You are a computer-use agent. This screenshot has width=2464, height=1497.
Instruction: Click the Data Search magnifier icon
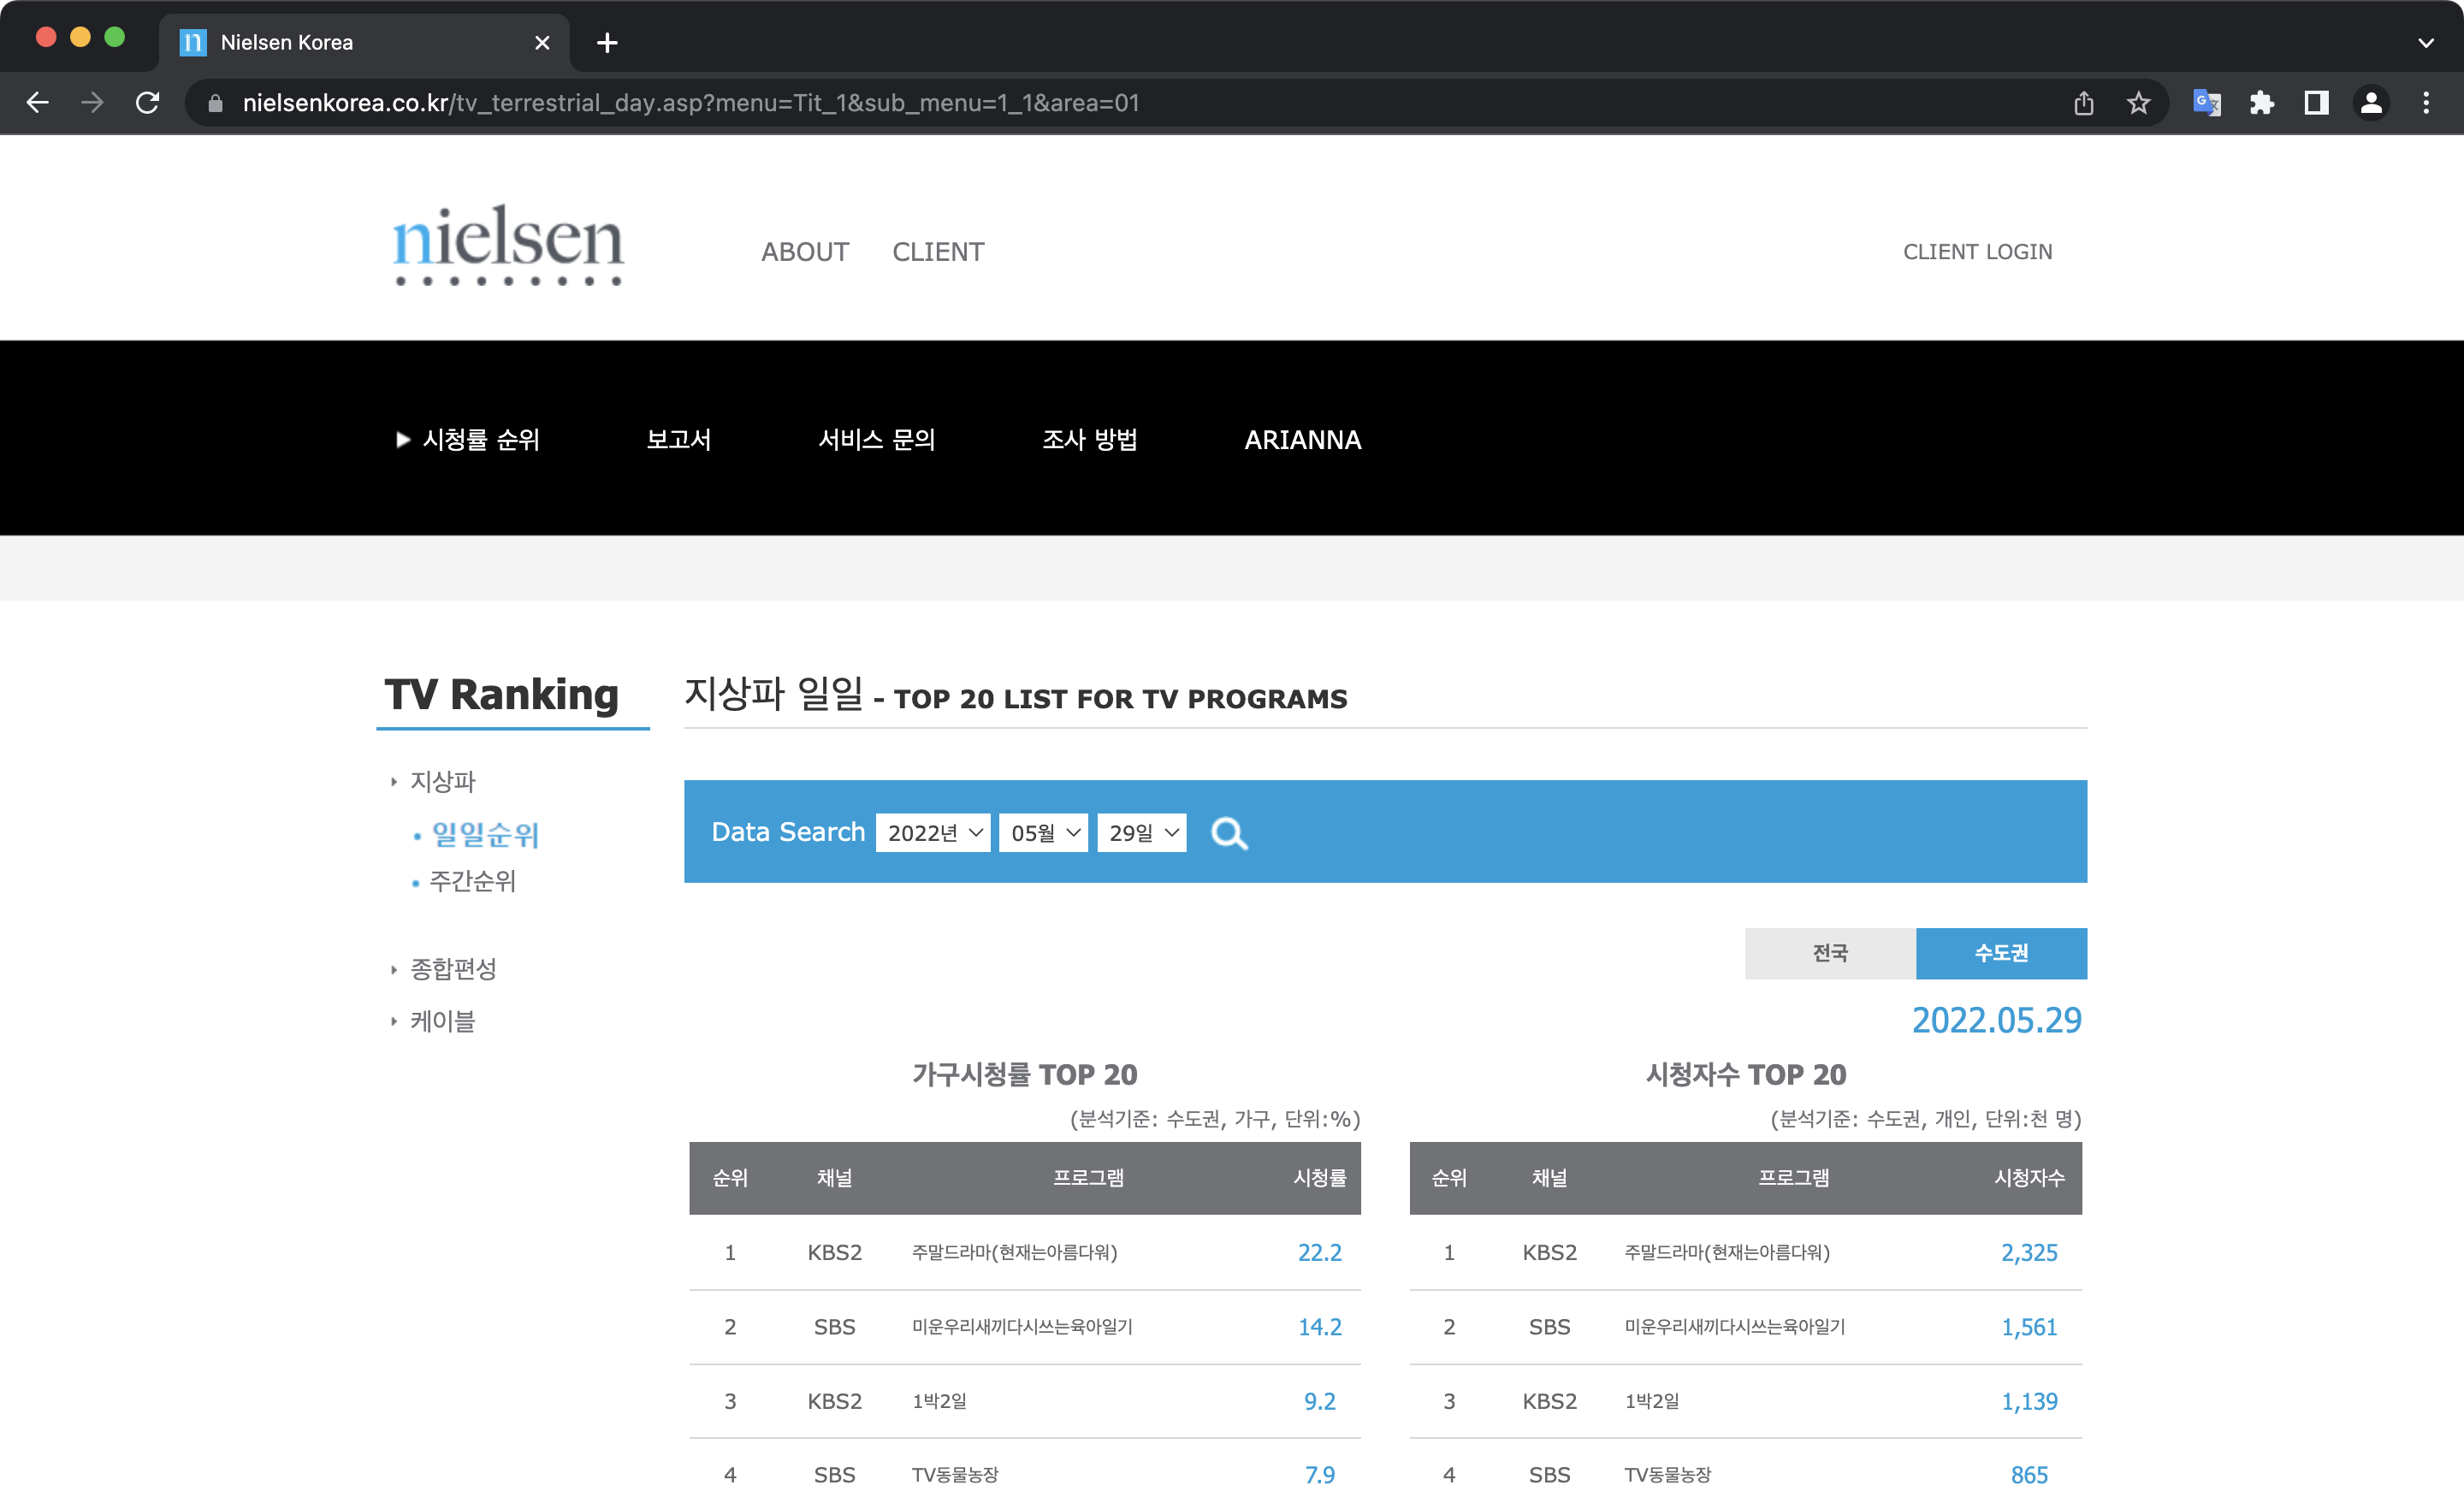(1229, 833)
